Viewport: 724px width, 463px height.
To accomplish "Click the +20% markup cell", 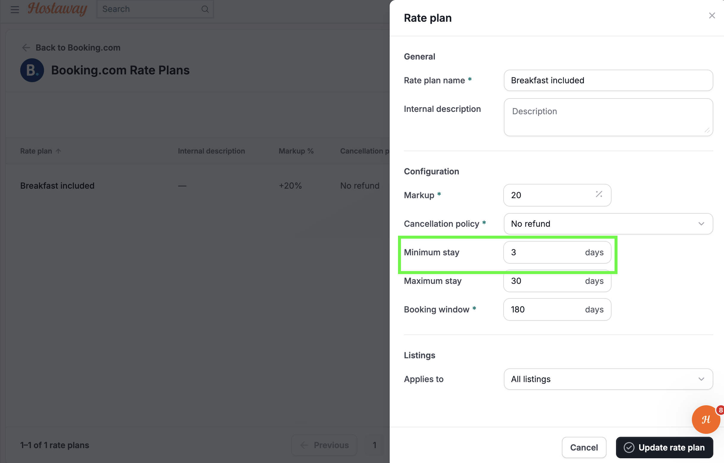I will (x=290, y=186).
